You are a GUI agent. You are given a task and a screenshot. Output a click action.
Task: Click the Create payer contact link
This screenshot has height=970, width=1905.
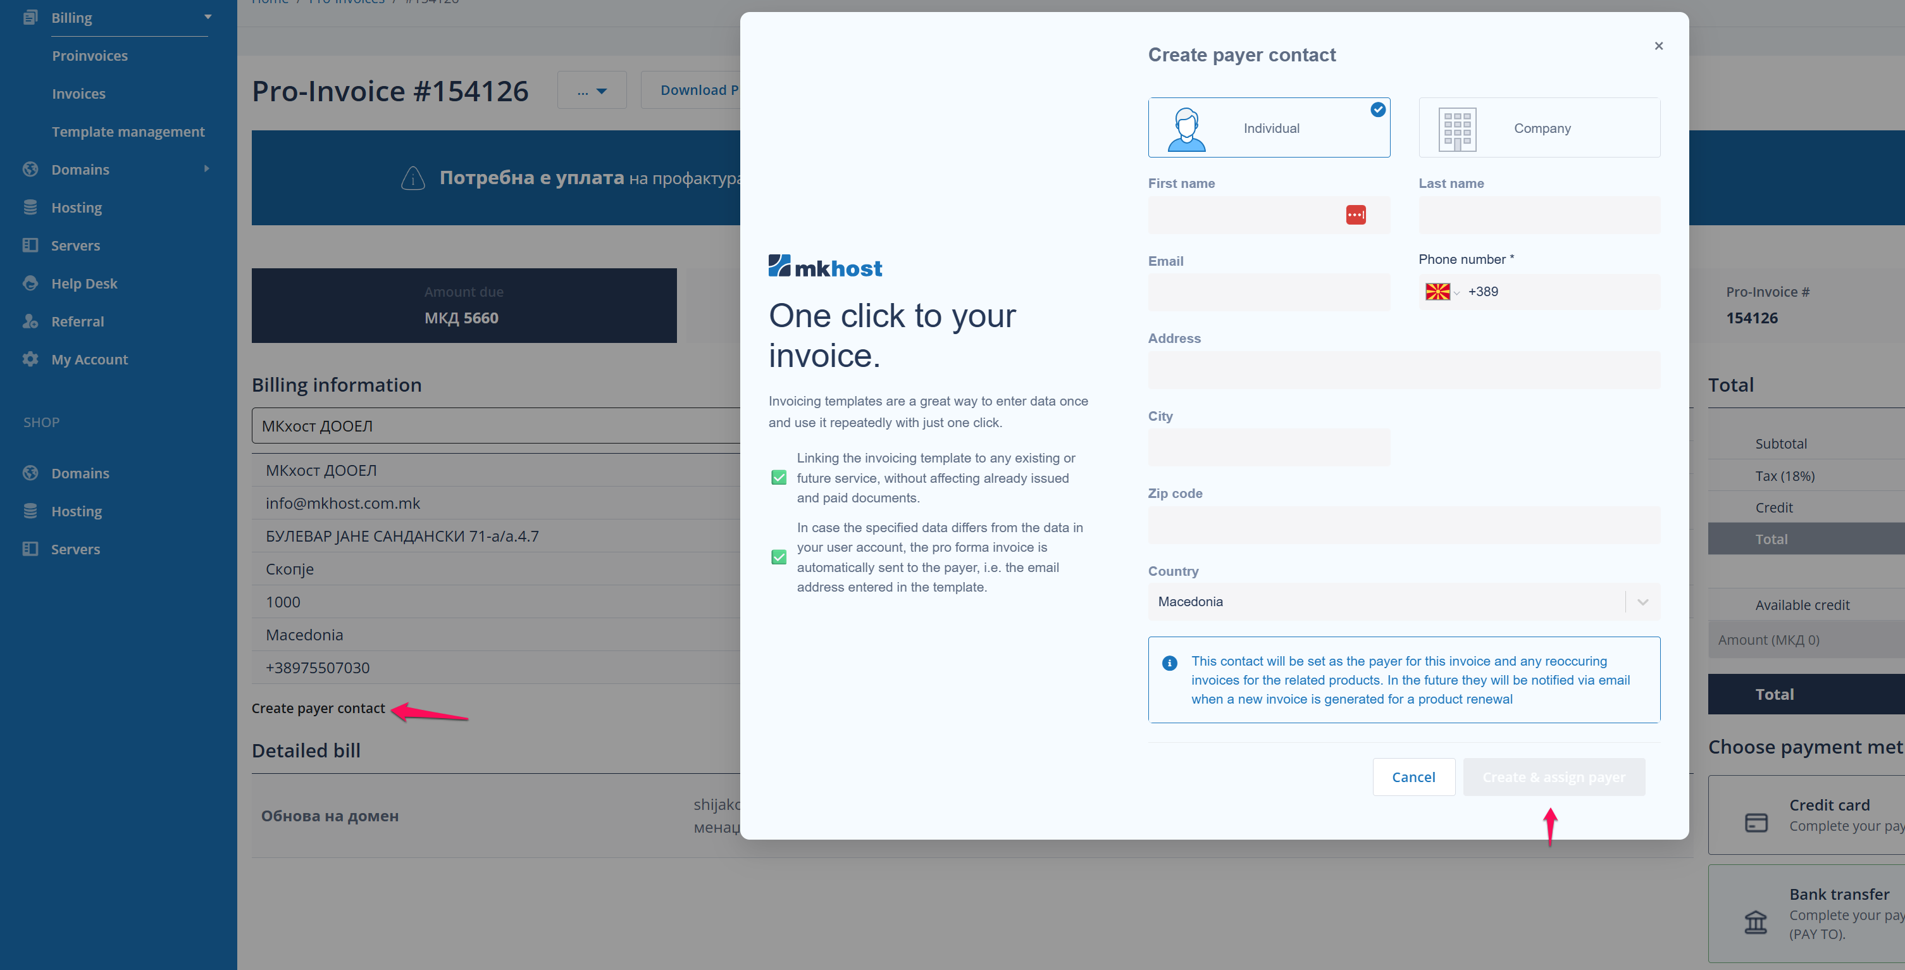coord(318,708)
